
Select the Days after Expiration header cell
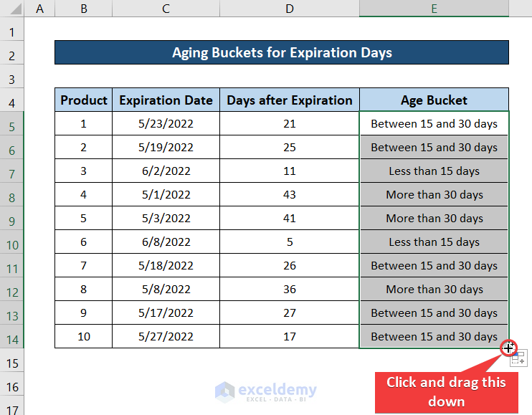click(x=290, y=100)
